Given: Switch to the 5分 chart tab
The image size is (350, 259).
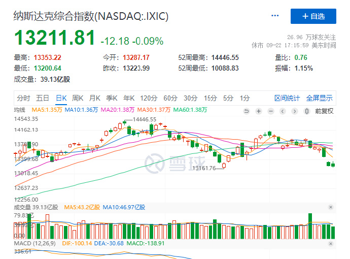Looking at the screenshot, I should coord(228,98).
